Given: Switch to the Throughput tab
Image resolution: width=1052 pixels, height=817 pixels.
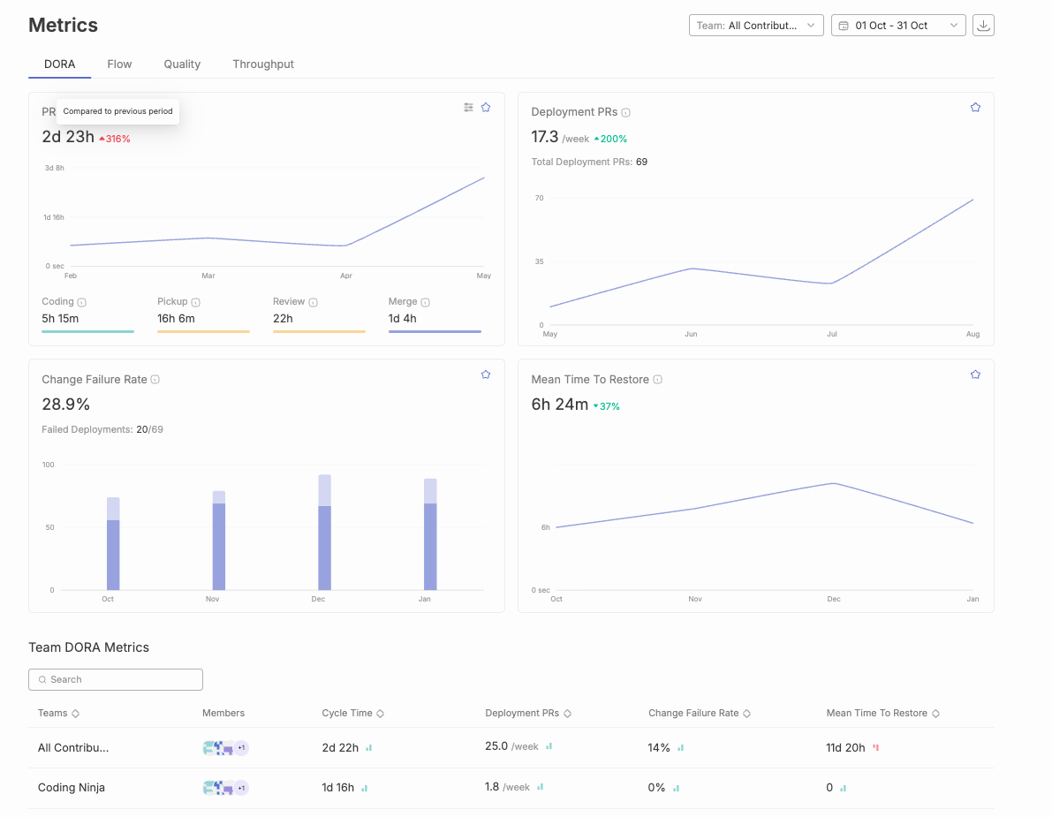Looking at the screenshot, I should [263, 64].
